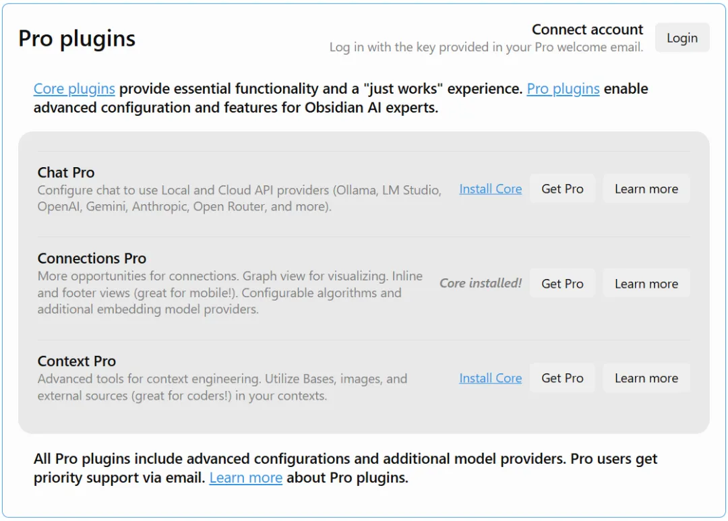
Task: Click the Login button
Action: [x=681, y=38]
